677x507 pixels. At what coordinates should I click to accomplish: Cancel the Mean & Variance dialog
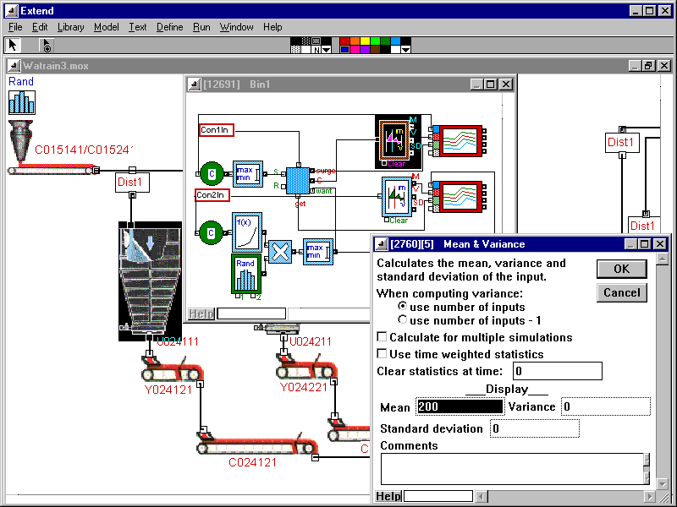[621, 292]
